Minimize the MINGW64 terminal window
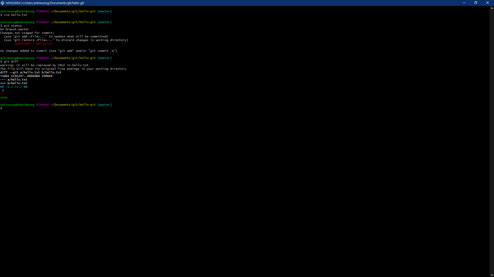The width and height of the screenshot is (494, 277). pos(464,3)
